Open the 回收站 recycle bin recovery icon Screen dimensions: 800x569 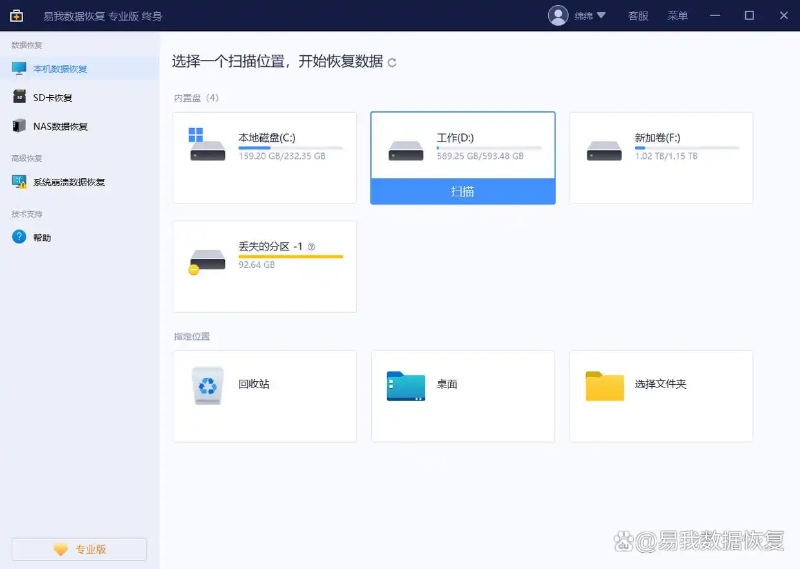[206, 385]
